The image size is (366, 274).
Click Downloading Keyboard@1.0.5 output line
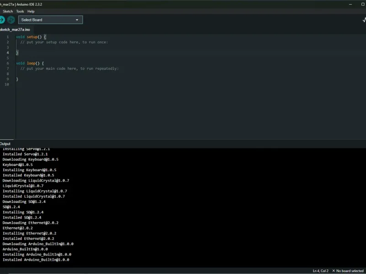tap(31, 159)
